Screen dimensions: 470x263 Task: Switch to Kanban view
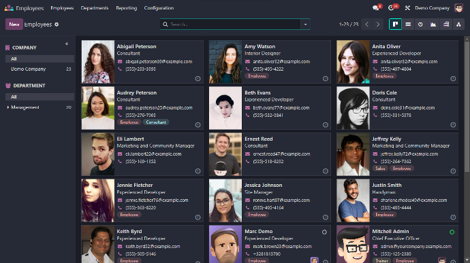pos(395,24)
